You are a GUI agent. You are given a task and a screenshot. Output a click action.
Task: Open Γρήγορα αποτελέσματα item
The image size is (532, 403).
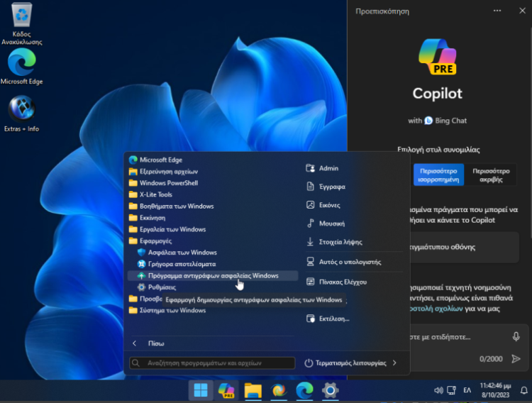click(x=177, y=264)
